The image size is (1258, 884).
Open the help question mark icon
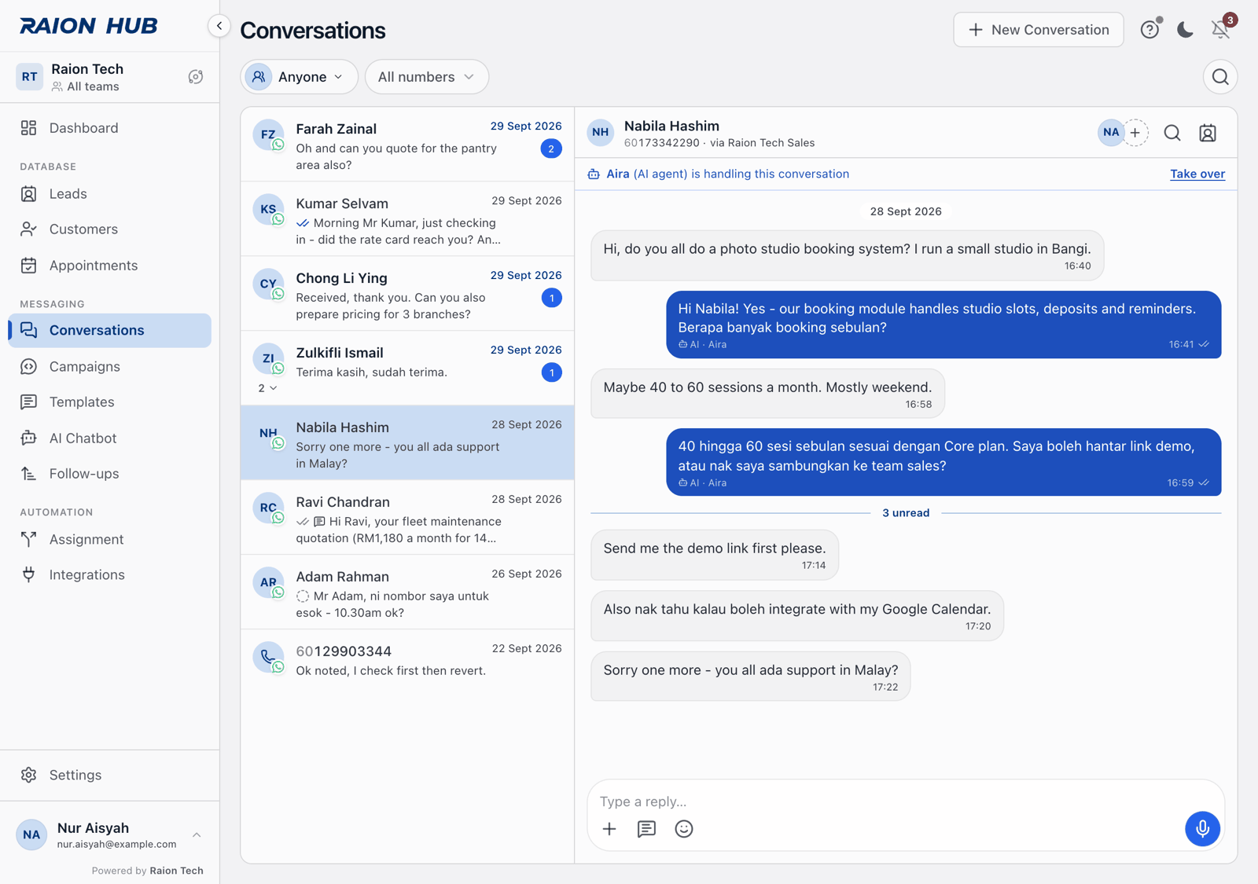[1150, 29]
